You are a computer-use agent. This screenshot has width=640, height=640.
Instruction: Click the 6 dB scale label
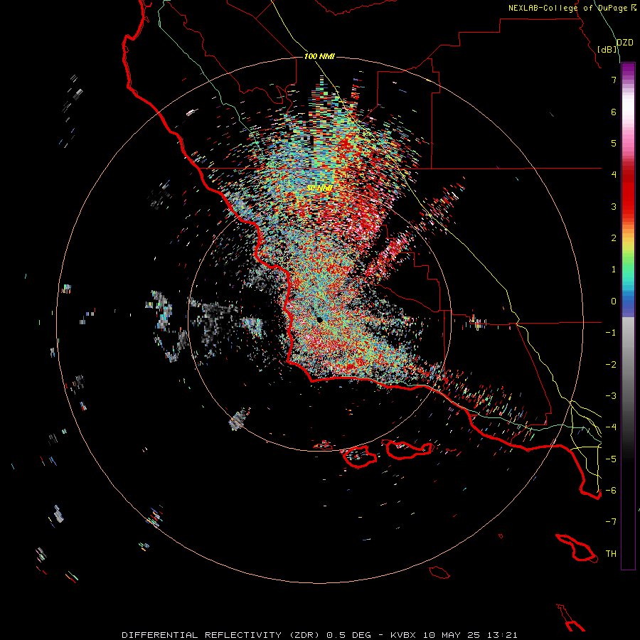pos(614,112)
